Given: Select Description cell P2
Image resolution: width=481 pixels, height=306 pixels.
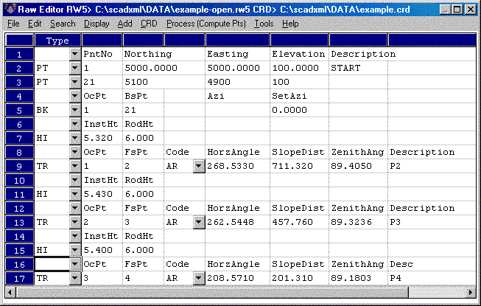Looking at the screenshot, I should pos(432,166).
